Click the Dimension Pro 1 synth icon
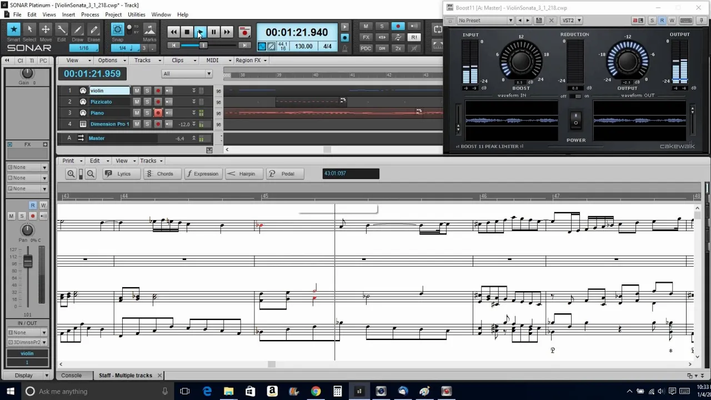Image resolution: width=711 pixels, height=400 pixels. 83,124
